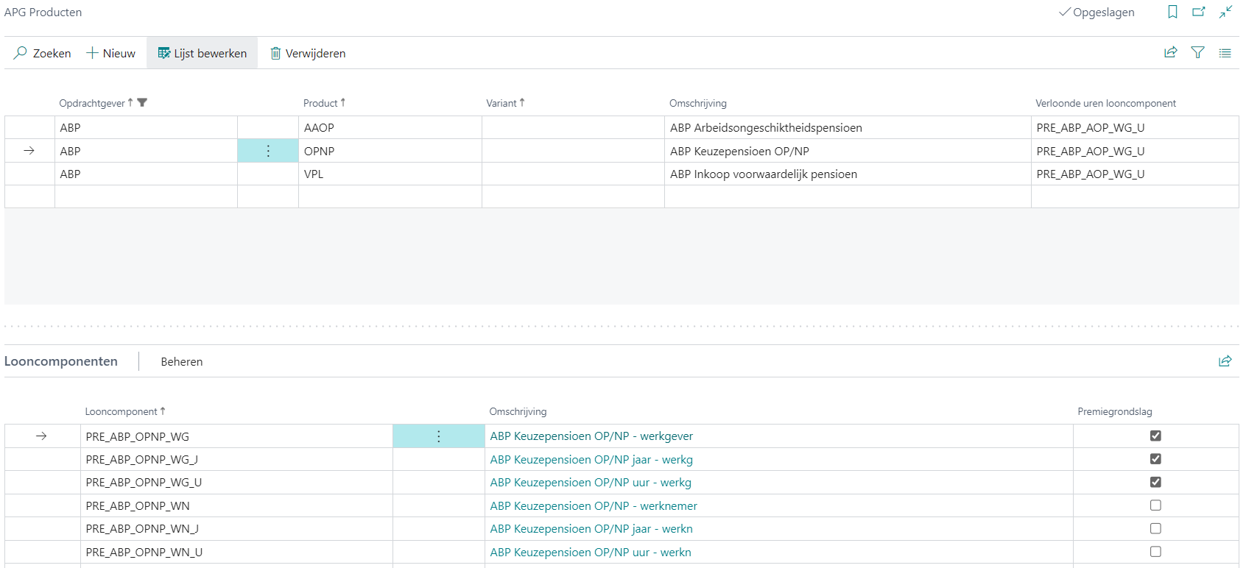Viewport: 1246px width, 568px height.
Task: Click the Verwijderen button
Action: 308,53
